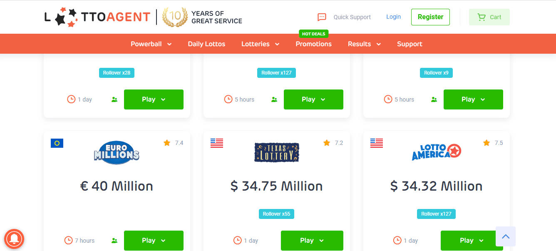Click the LottoAgent home logo

point(97,17)
